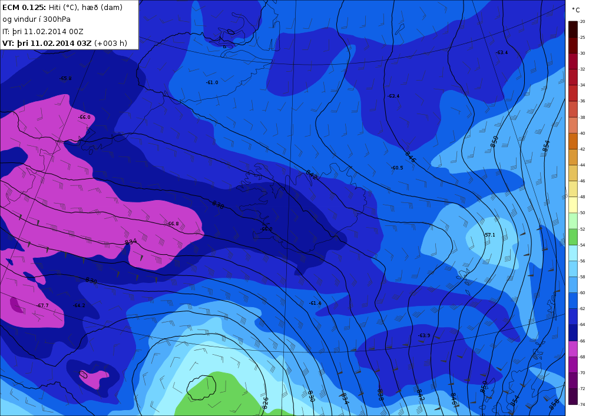Click the -60 tick label on the legend
The height and width of the screenshot is (416, 589).
583,292
